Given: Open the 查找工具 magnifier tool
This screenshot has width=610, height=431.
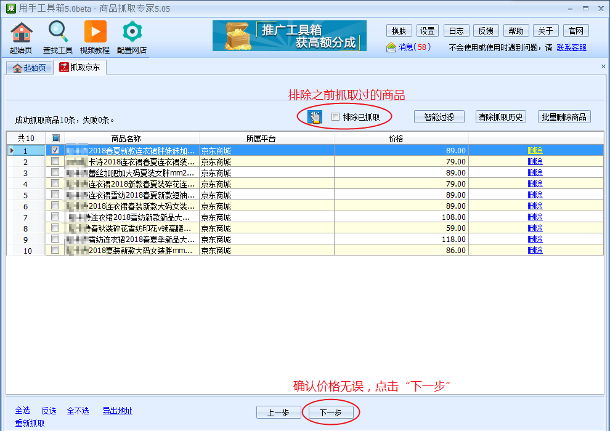Looking at the screenshot, I should point(57,38).
